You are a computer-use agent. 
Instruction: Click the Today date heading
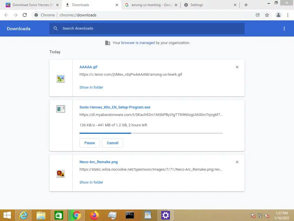point(55,52)
